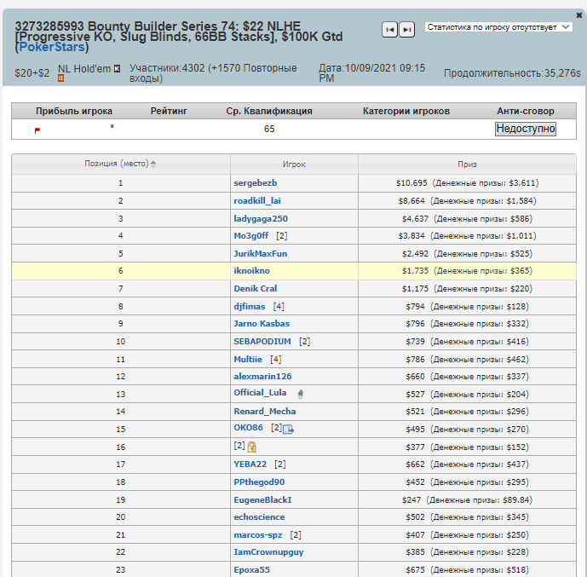587x577 pixels.
Task: Click the lock icon in row 16
Action: (x=252, y=447)
